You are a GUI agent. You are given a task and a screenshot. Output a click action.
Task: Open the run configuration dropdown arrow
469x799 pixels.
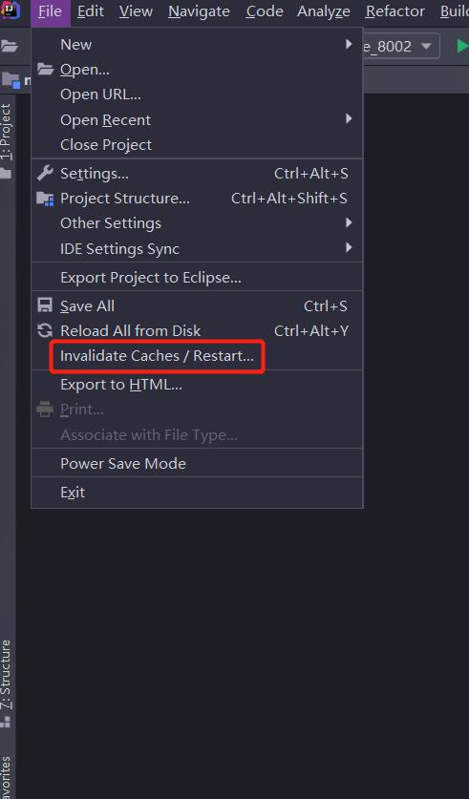tap(426, 47)
